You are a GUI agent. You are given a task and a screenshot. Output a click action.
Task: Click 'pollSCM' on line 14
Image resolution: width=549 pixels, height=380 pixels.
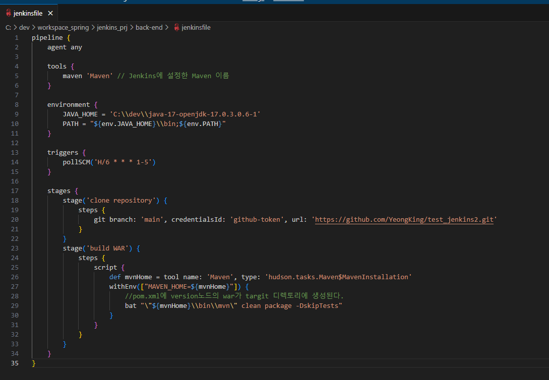coord(76,162)
